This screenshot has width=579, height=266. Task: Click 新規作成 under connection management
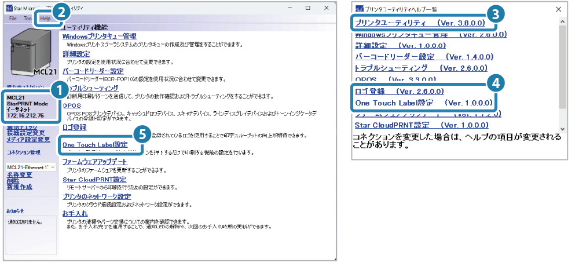click(20, 187)
